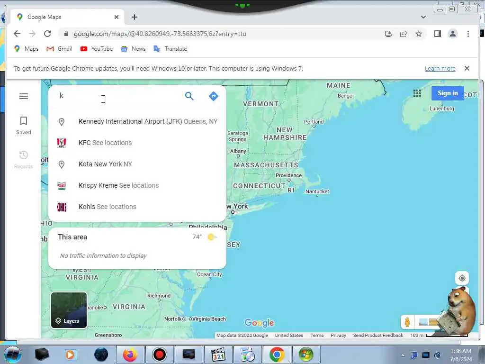
Task: Click the weather 74° sun icon
Action: click(212, 237)
